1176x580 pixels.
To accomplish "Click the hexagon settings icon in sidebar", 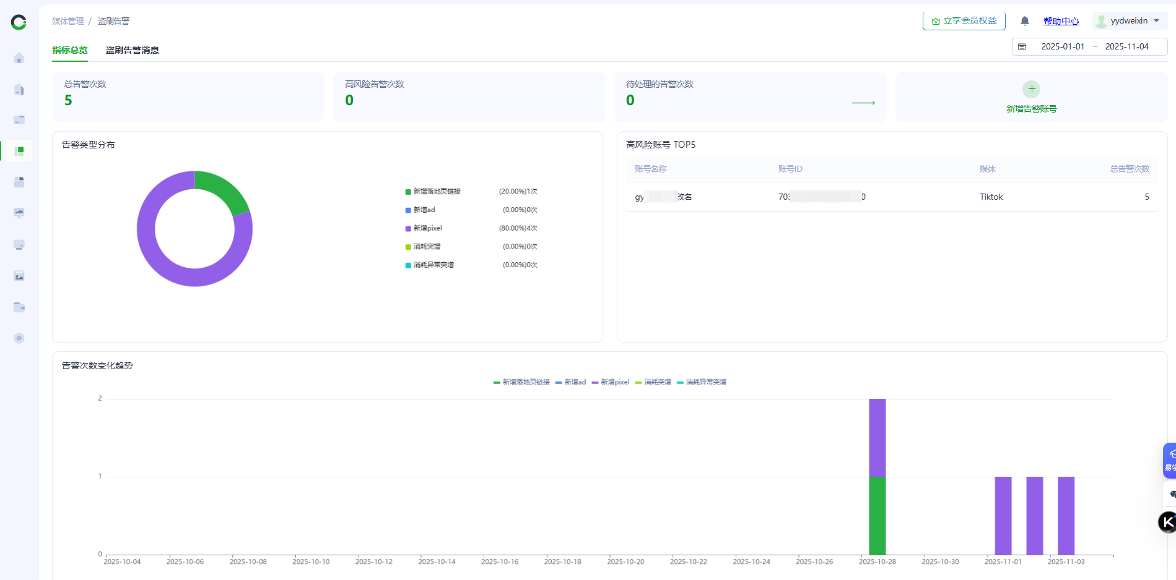I will coord(19,338).
